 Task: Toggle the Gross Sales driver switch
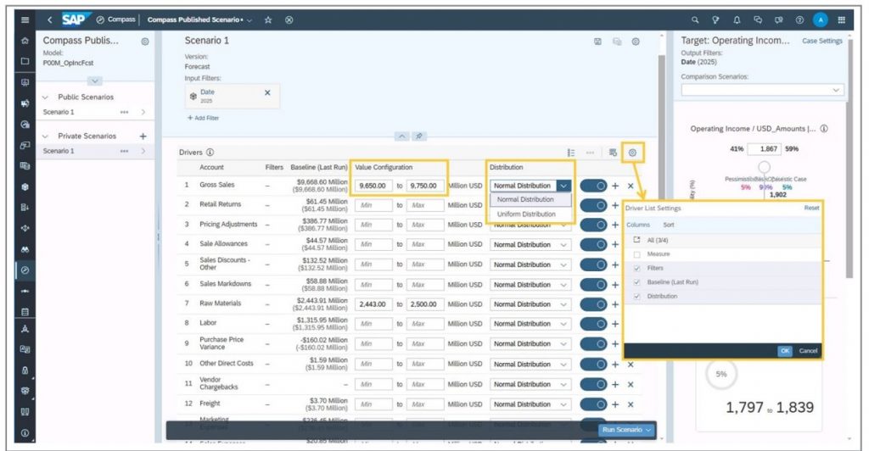(593, 186)
